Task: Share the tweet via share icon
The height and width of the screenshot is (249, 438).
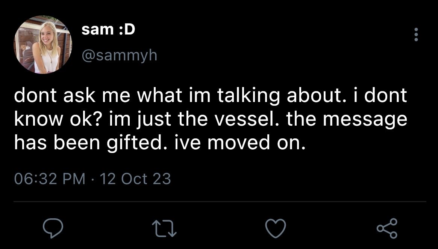Action: click(387, 228)
